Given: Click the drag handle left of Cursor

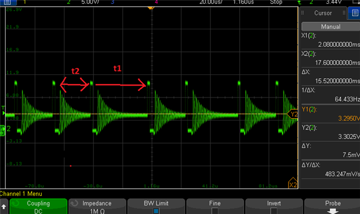Looking at the screenshot, I should pyautogui.click(x=303, y=13).
